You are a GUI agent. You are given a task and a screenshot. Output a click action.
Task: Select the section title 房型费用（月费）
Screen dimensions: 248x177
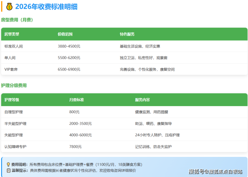click(17, 20)
